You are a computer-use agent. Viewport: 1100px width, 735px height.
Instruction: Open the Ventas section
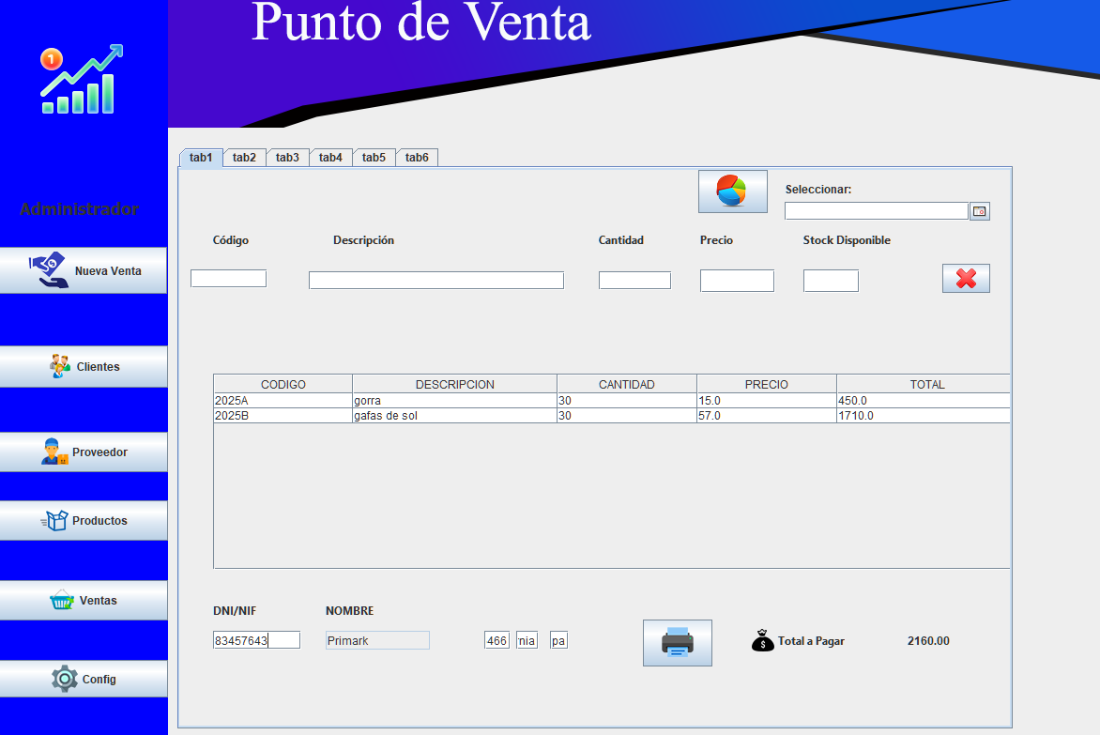tap(84, 600)
